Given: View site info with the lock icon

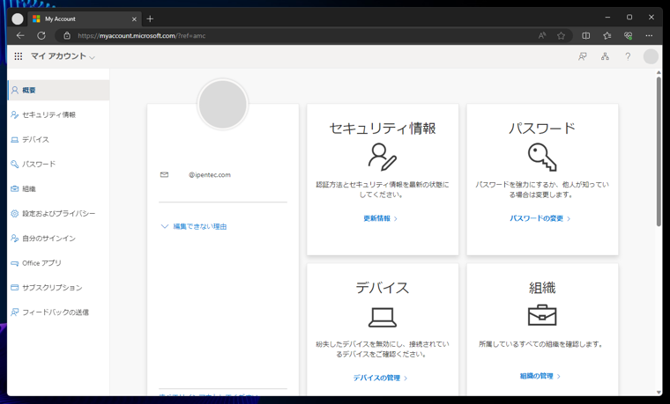Looking at the screenshot, I should click(x=67, y=36).
